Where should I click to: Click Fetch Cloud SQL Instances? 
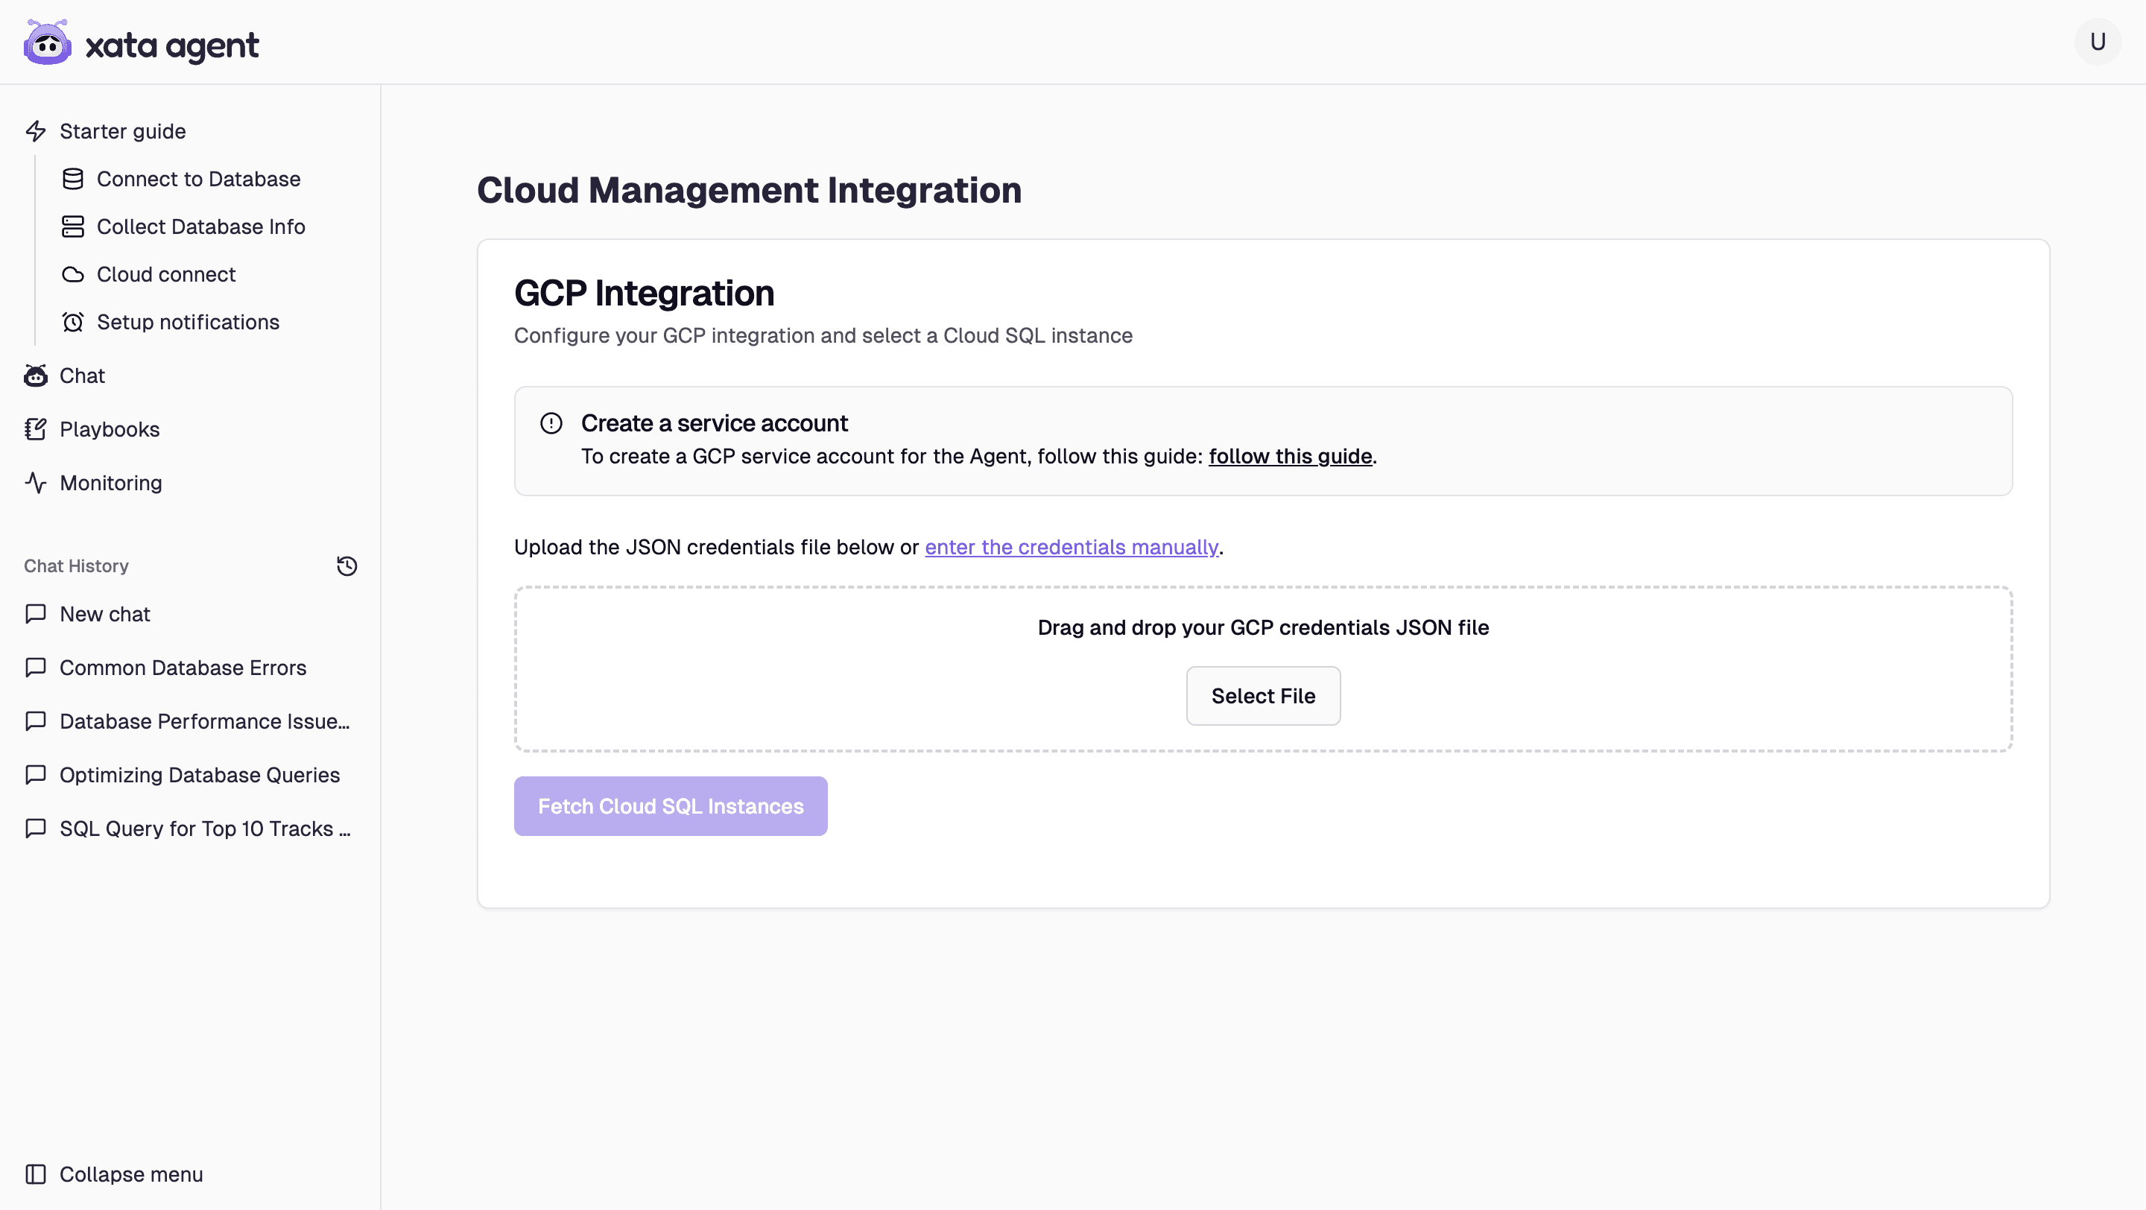click(670, 805)
